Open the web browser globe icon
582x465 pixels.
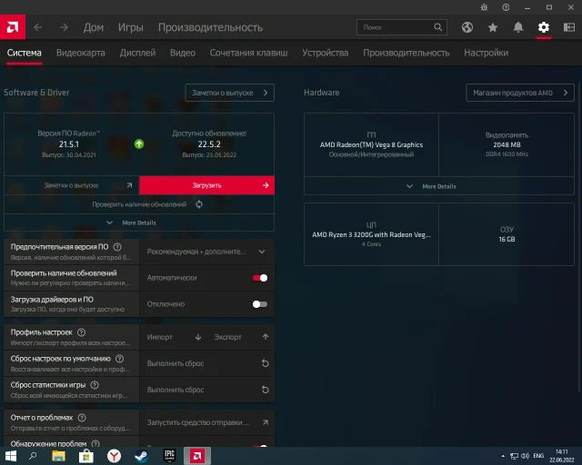tap(467, 27)
